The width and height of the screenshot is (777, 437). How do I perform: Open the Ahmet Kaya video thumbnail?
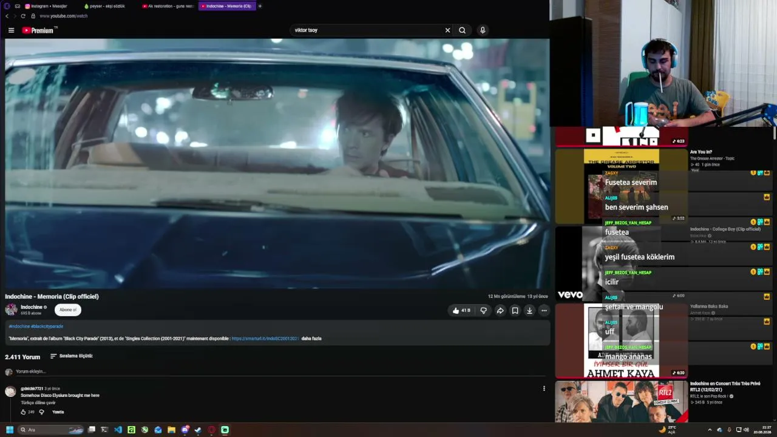point(621,341)
